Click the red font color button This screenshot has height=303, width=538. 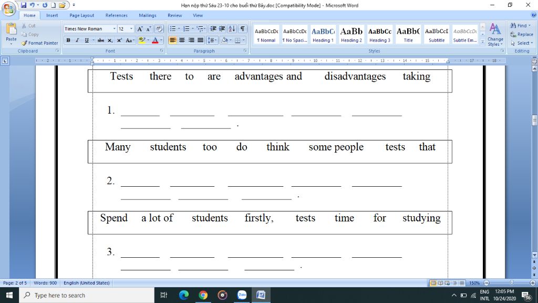155,40
